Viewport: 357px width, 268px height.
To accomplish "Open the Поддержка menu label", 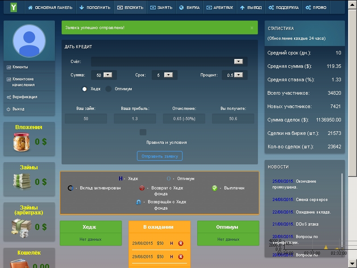I will [287, 8].
